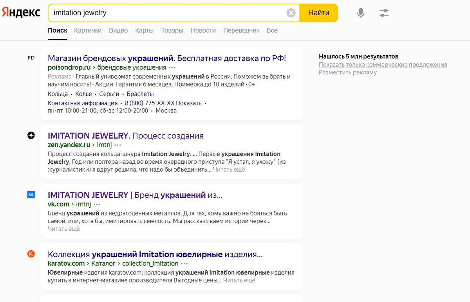Screen dimensions: 470x302
Task: Open options ellipsis next to poisondrop.ru
Action: 171,67
